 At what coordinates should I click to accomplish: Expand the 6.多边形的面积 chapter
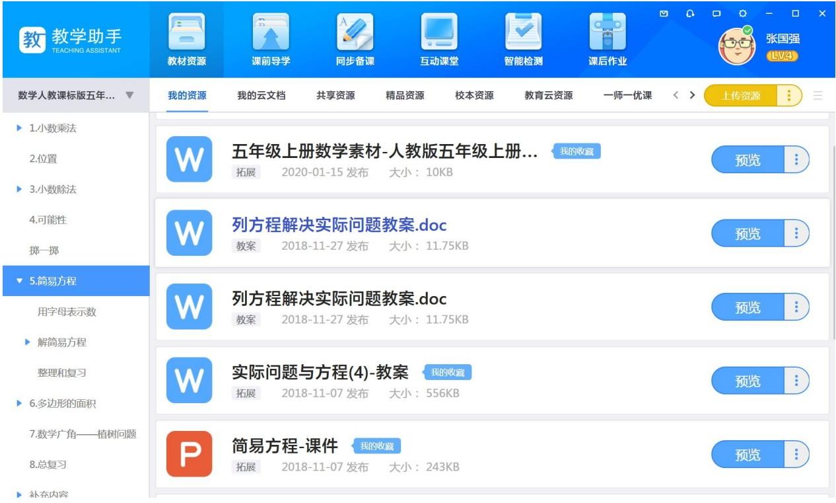[x=18, y=403]
